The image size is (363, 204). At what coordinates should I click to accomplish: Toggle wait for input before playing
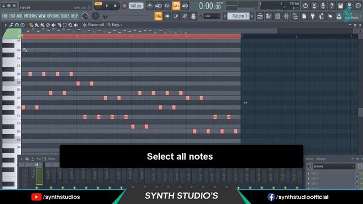click(x=158, y=6)
